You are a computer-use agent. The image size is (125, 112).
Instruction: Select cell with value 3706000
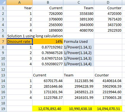coord(48,19)
